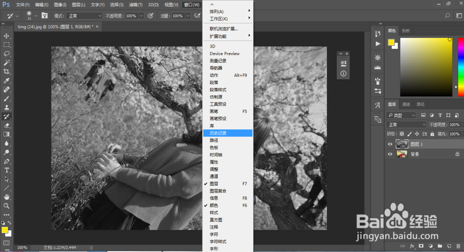Select the Dodge tool

(x=6, y=152)
